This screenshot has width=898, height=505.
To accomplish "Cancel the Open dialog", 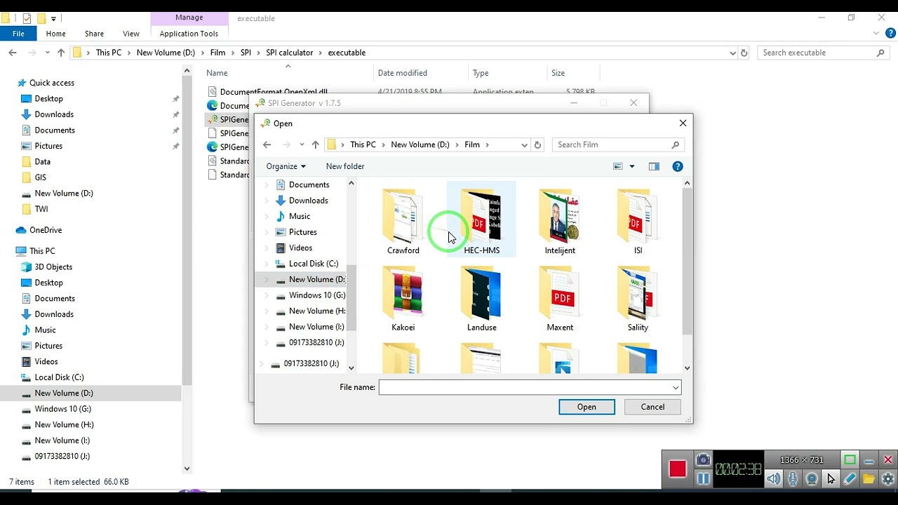I will click(x=652, y=407).
